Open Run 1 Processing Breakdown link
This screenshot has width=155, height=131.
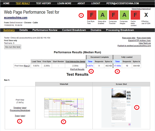(20, 110)
